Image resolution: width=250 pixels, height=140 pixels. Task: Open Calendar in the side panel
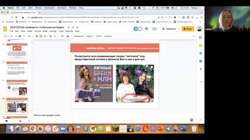[200, 38]
